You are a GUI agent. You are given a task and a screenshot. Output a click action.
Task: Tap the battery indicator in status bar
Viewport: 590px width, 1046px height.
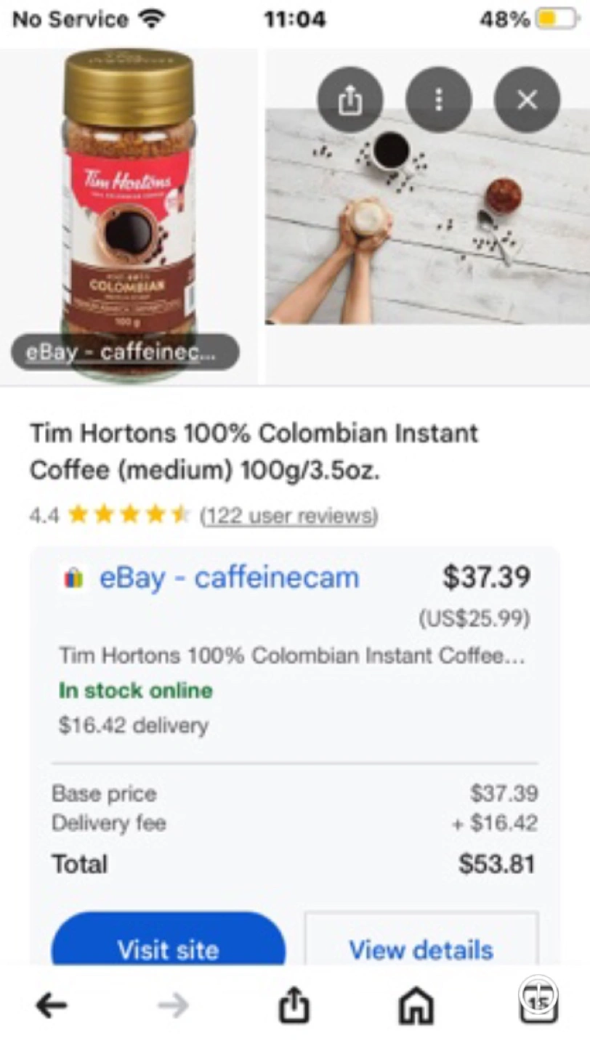tap(556, 20)
